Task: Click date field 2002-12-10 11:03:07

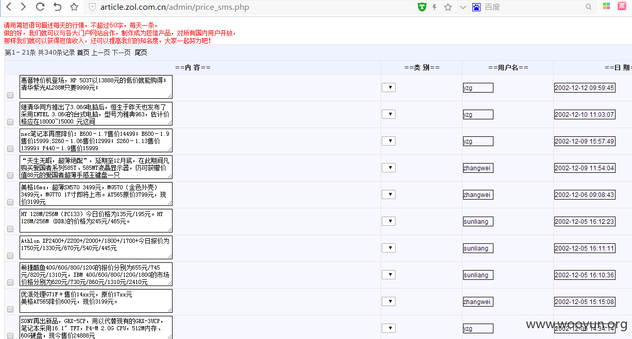Action: (585, 115)
